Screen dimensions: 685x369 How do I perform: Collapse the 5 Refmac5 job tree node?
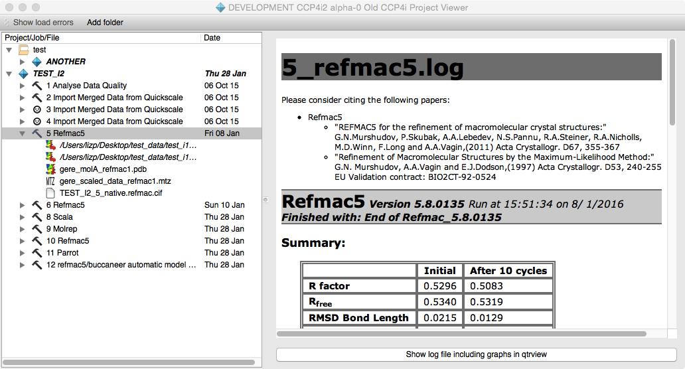[x=23, y=133]
